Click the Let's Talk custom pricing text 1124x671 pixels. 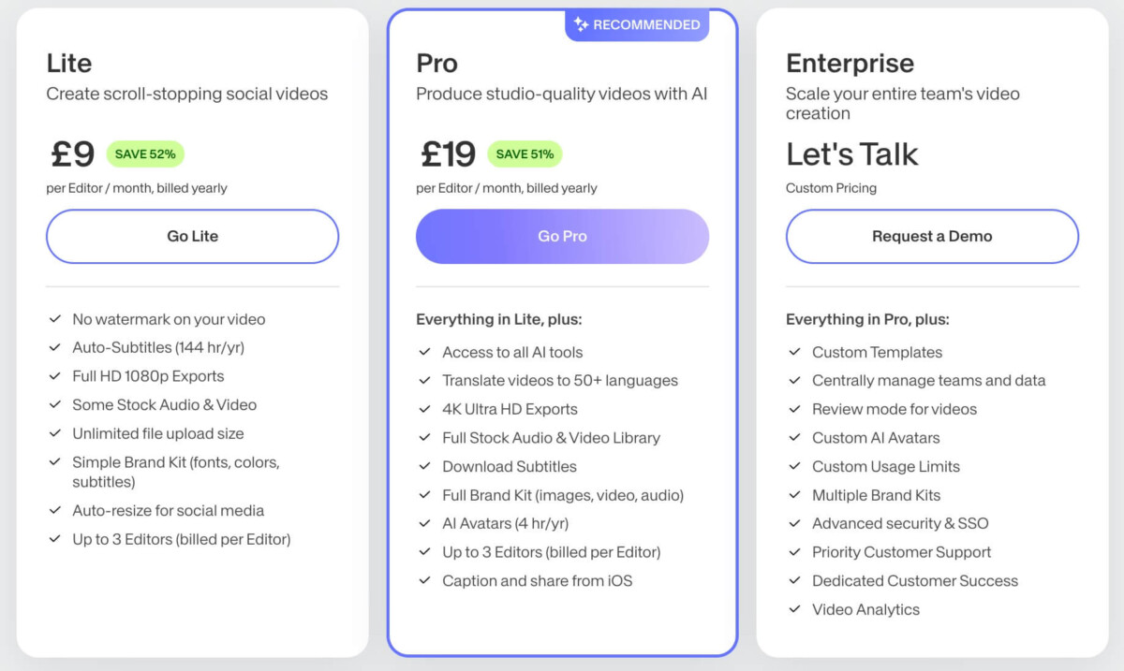[852, 154]
